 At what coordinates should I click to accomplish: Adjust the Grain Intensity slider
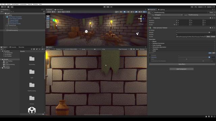(194, 57)
